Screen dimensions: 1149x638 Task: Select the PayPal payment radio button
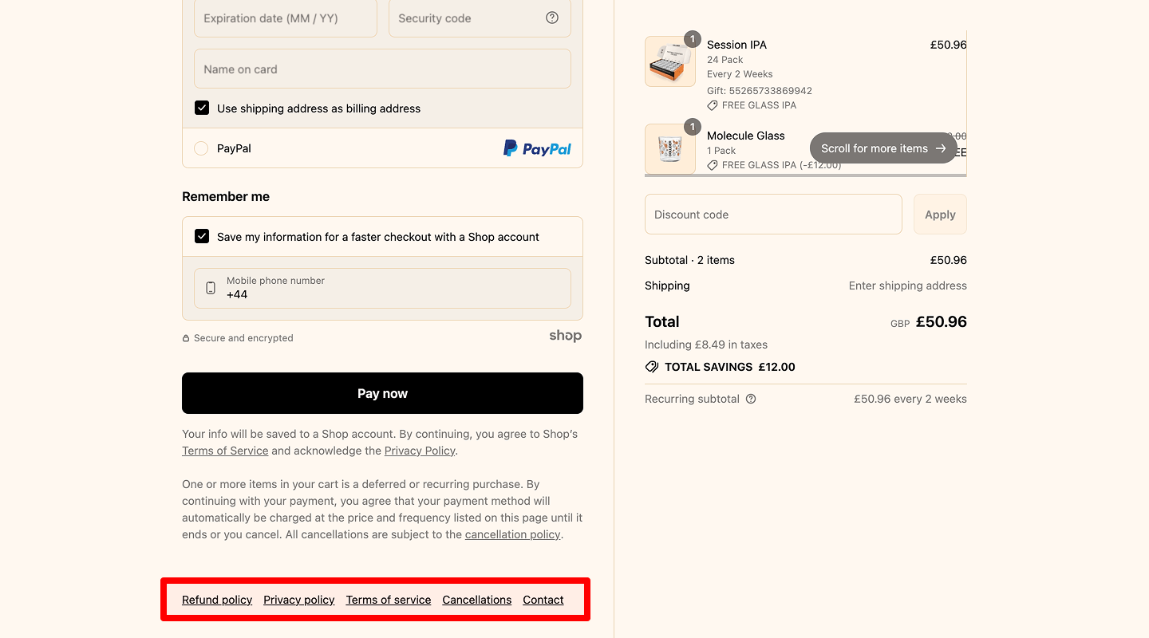[x=201, y=148]
